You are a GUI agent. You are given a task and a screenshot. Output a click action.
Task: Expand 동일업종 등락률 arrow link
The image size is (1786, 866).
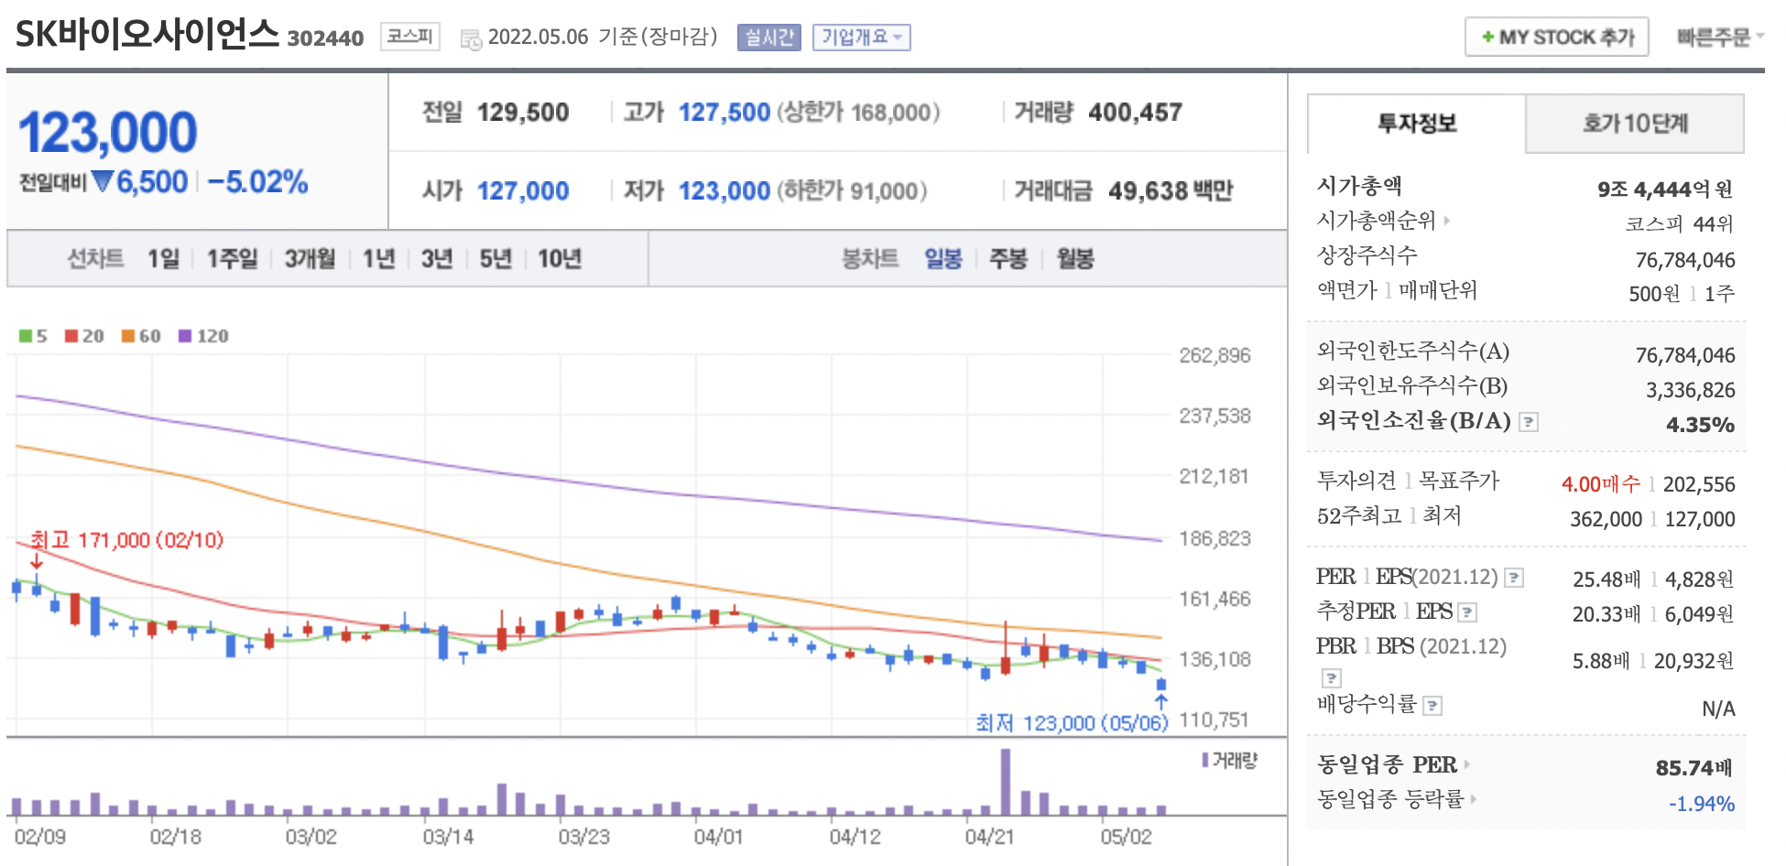tap(1473, 799)
